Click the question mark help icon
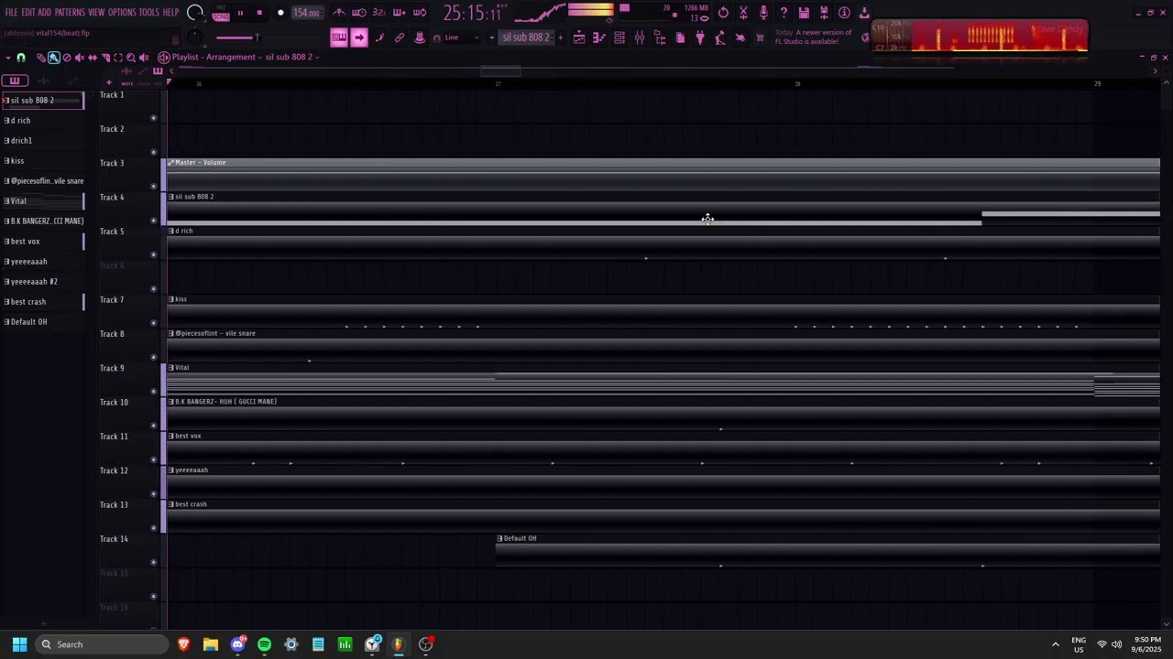The width and height of the screenshot is (1173, 659). coord(784,13)
